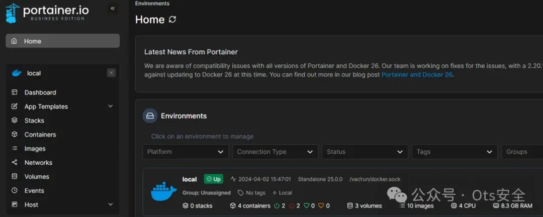Click the cube icon beside 4 containers
543x217 pixels.
point(233,205)
